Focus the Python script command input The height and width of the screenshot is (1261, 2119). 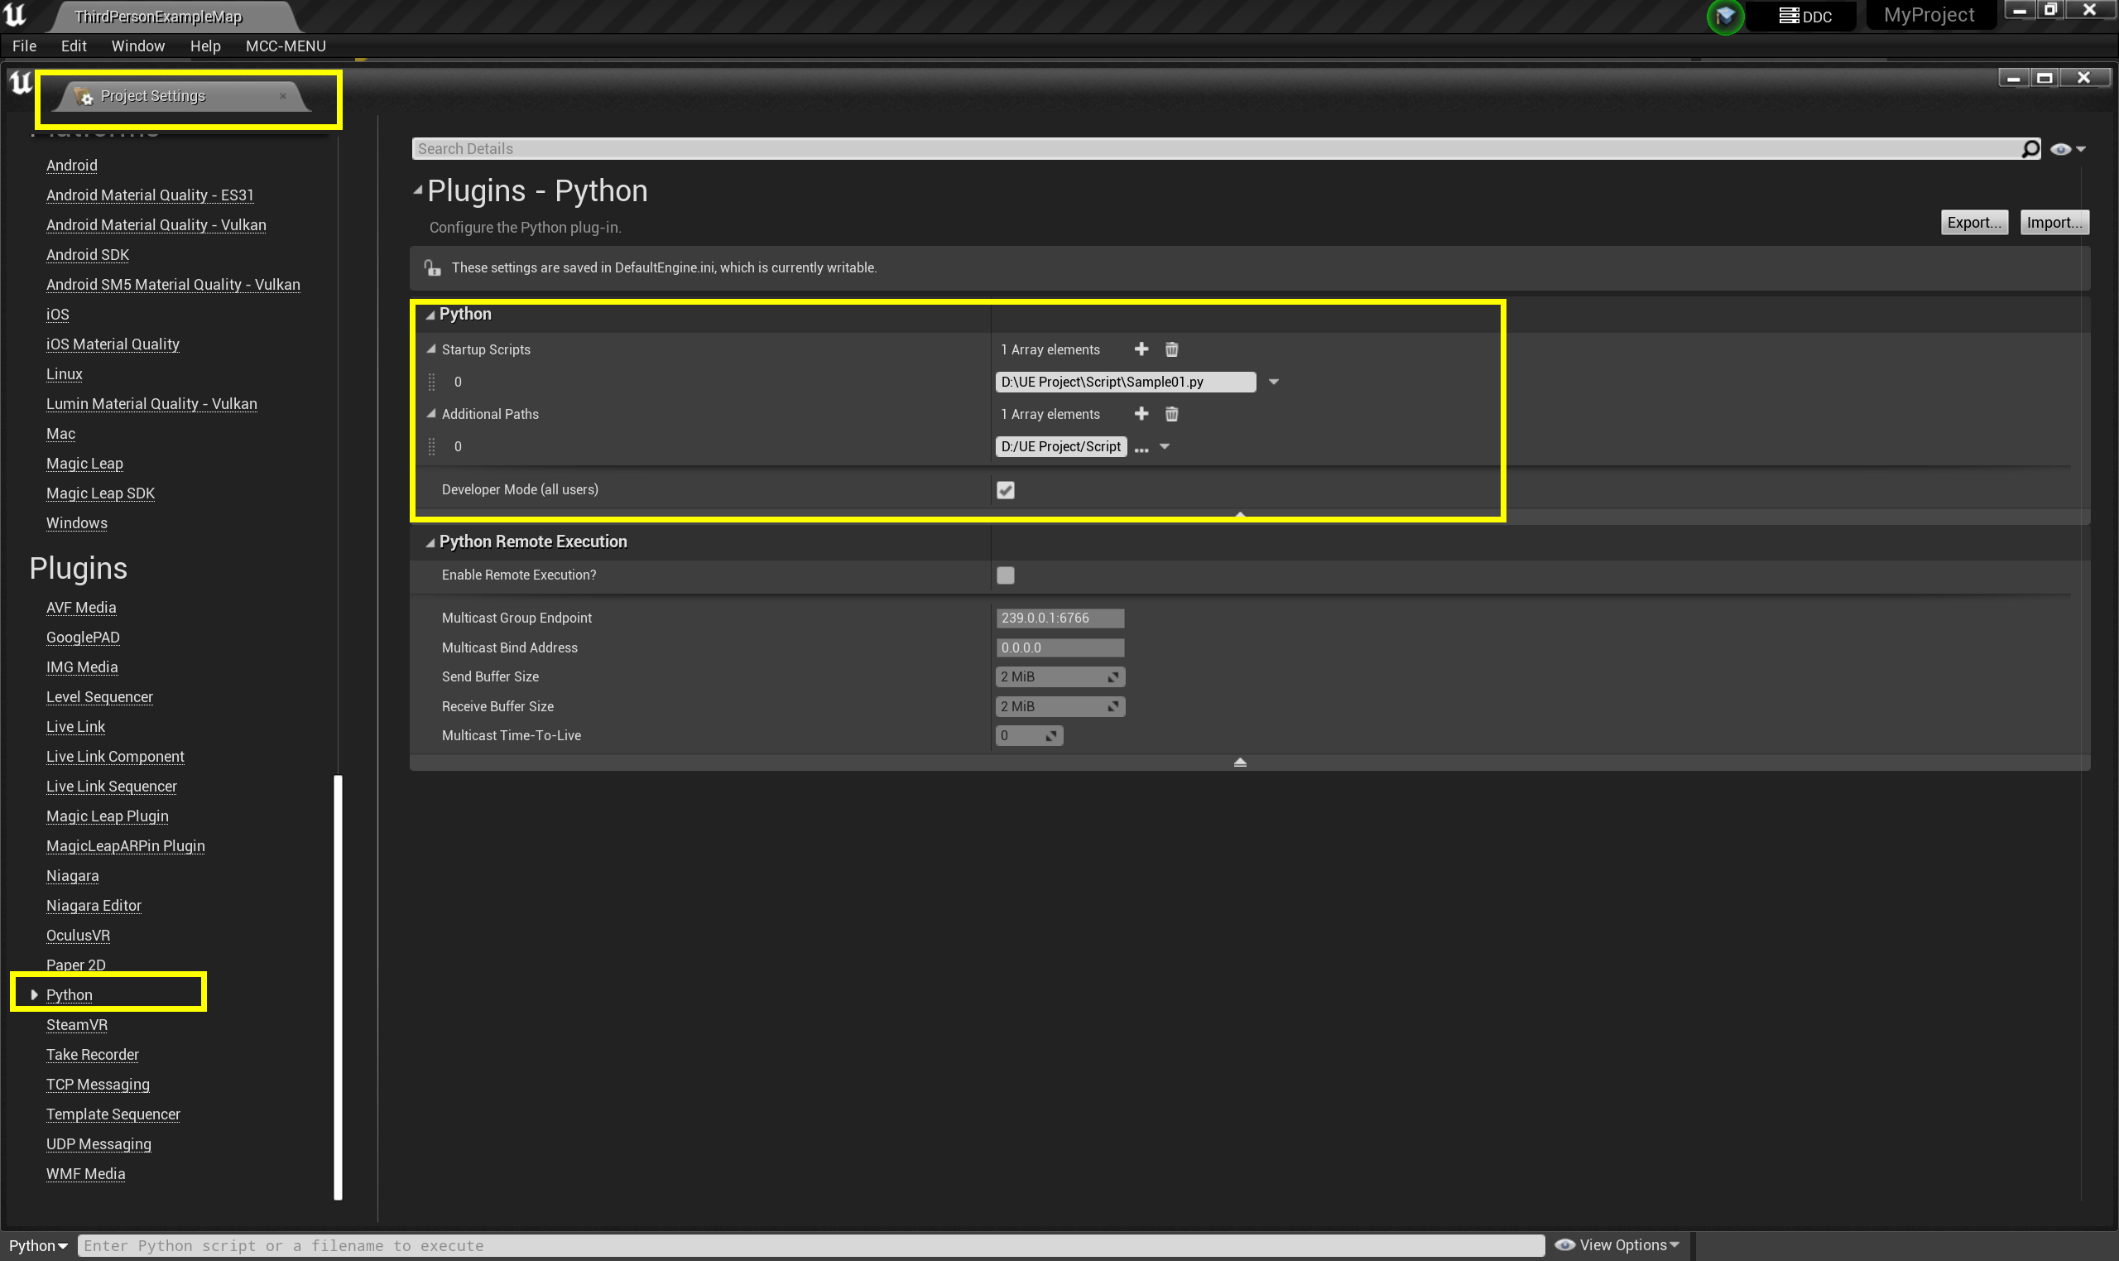[810, 1246]
